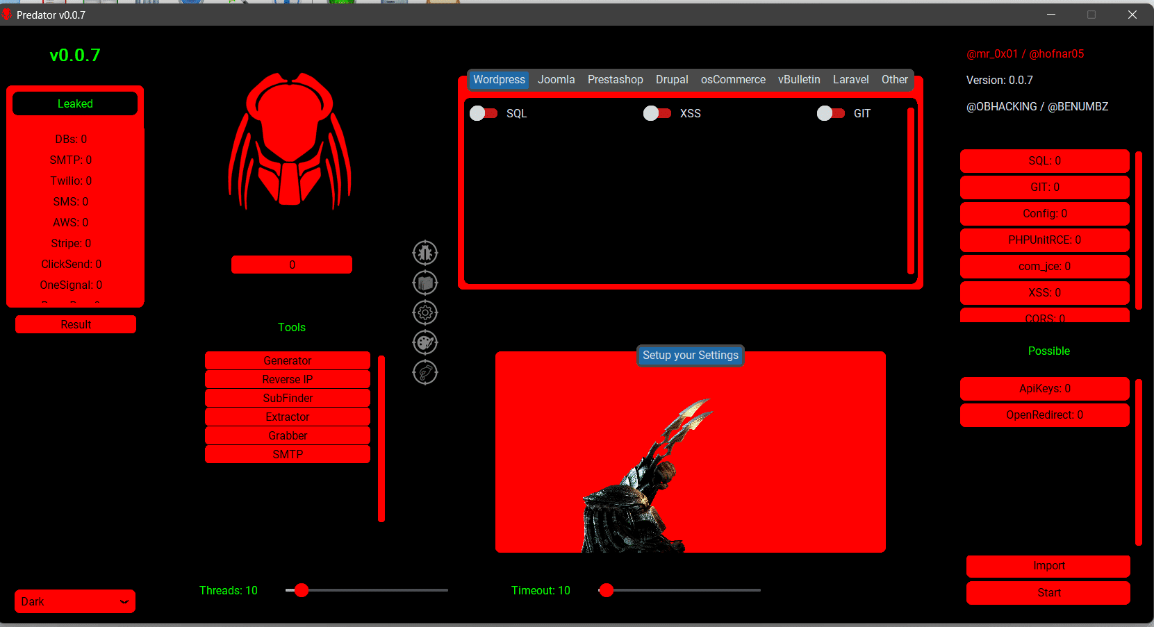This screenshot has width=1154, height=627.
Task: Select the Other tab
Action: click(x=894, y=79)
